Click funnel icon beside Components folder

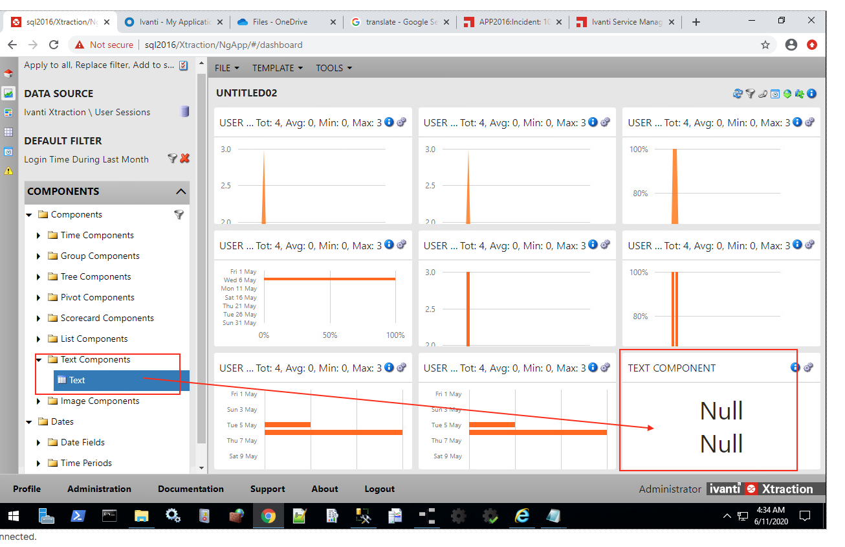pyautogui.click(x=179, y=214)
